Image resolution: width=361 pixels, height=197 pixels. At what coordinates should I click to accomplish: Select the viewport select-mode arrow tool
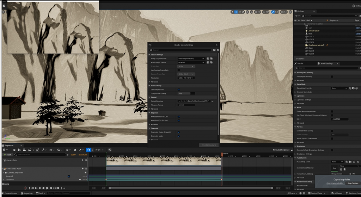(x=233, y=12)
